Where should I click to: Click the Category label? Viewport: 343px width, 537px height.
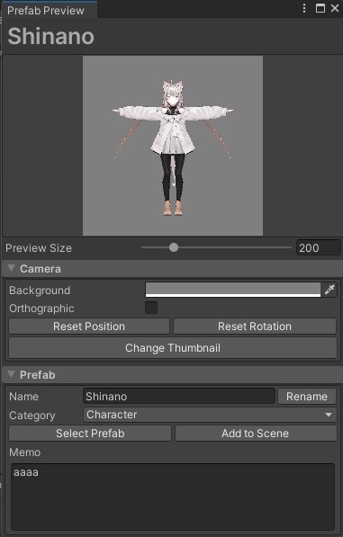(x=32, y=416)
